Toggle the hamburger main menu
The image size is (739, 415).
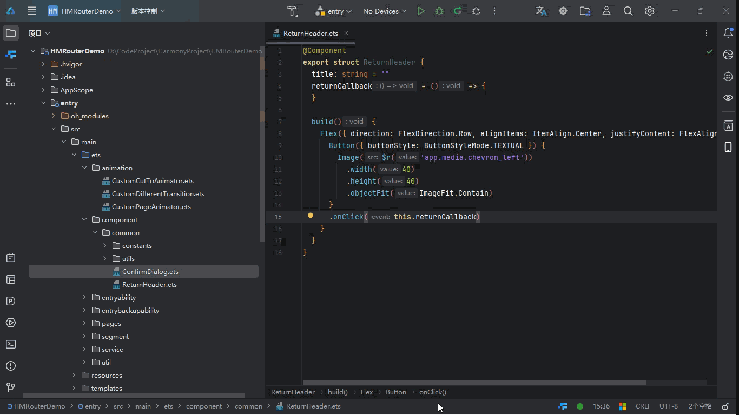(32, 11)
